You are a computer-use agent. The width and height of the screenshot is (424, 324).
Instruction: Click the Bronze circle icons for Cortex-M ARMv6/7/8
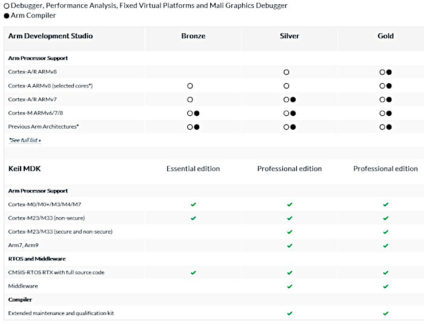point(193,113)
